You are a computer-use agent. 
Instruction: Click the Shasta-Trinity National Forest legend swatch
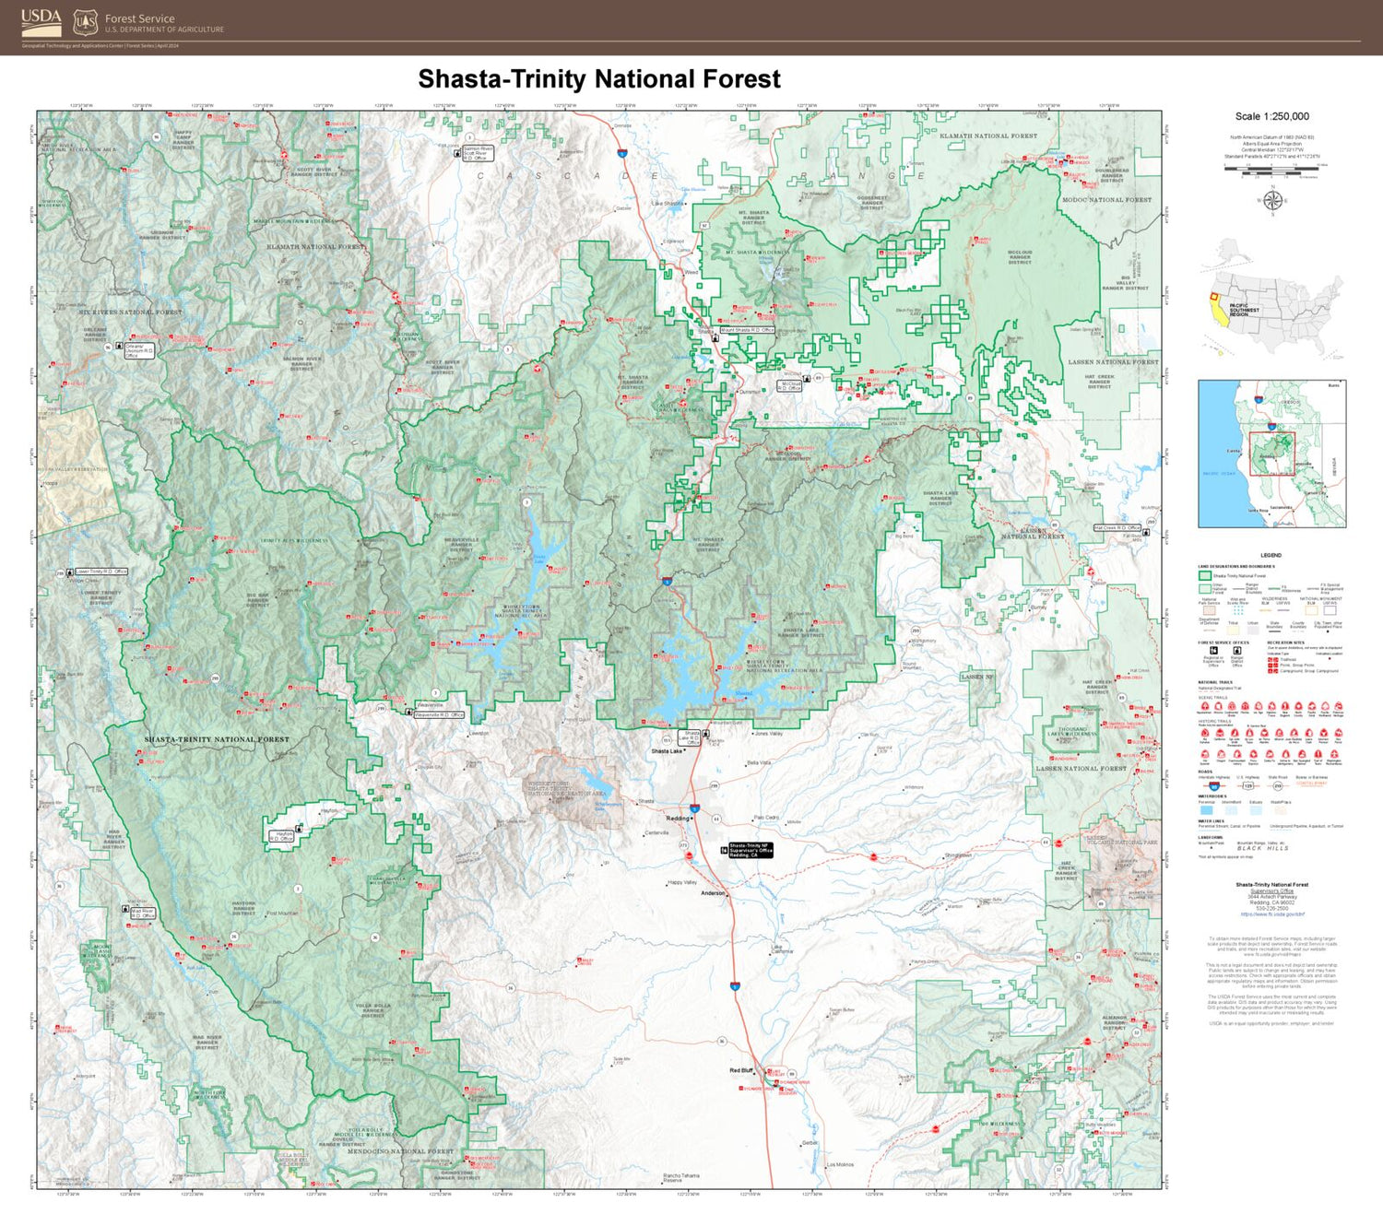pyautogui.click(x=1205, y=575)
